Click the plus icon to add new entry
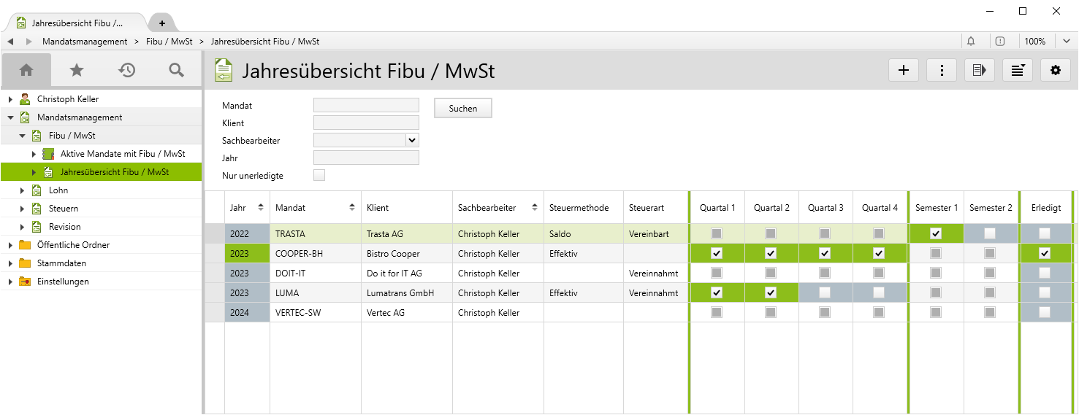The width and height of the screenshot is (1079, 415). point(904,70)
